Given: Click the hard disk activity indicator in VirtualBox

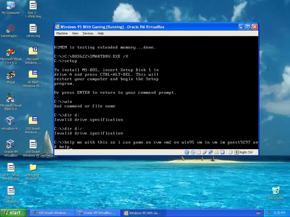Looking at the screenshot, I should pos(187,152).
